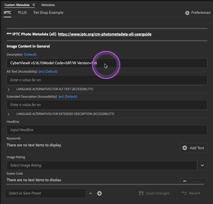
Task: Expand Language Alternatives for Alt Text
Action: pos(9,89)
